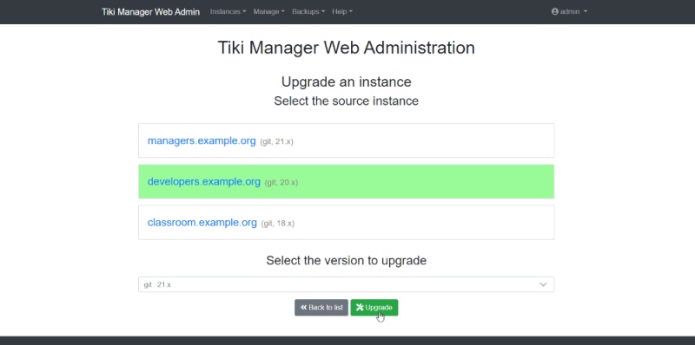The height and width of the screenshot is (345, 695).
Task: Open the Instances menu
Action: pyautogui.click(x=228, y=11)
